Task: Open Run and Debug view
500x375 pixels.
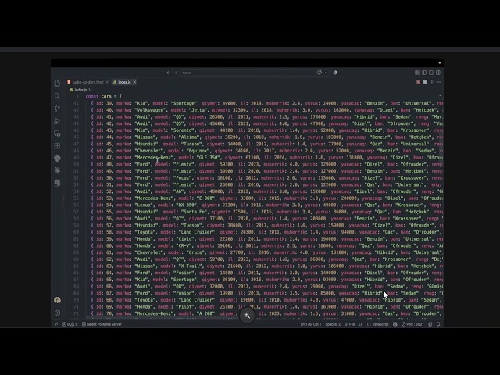Action: [57, 121]
